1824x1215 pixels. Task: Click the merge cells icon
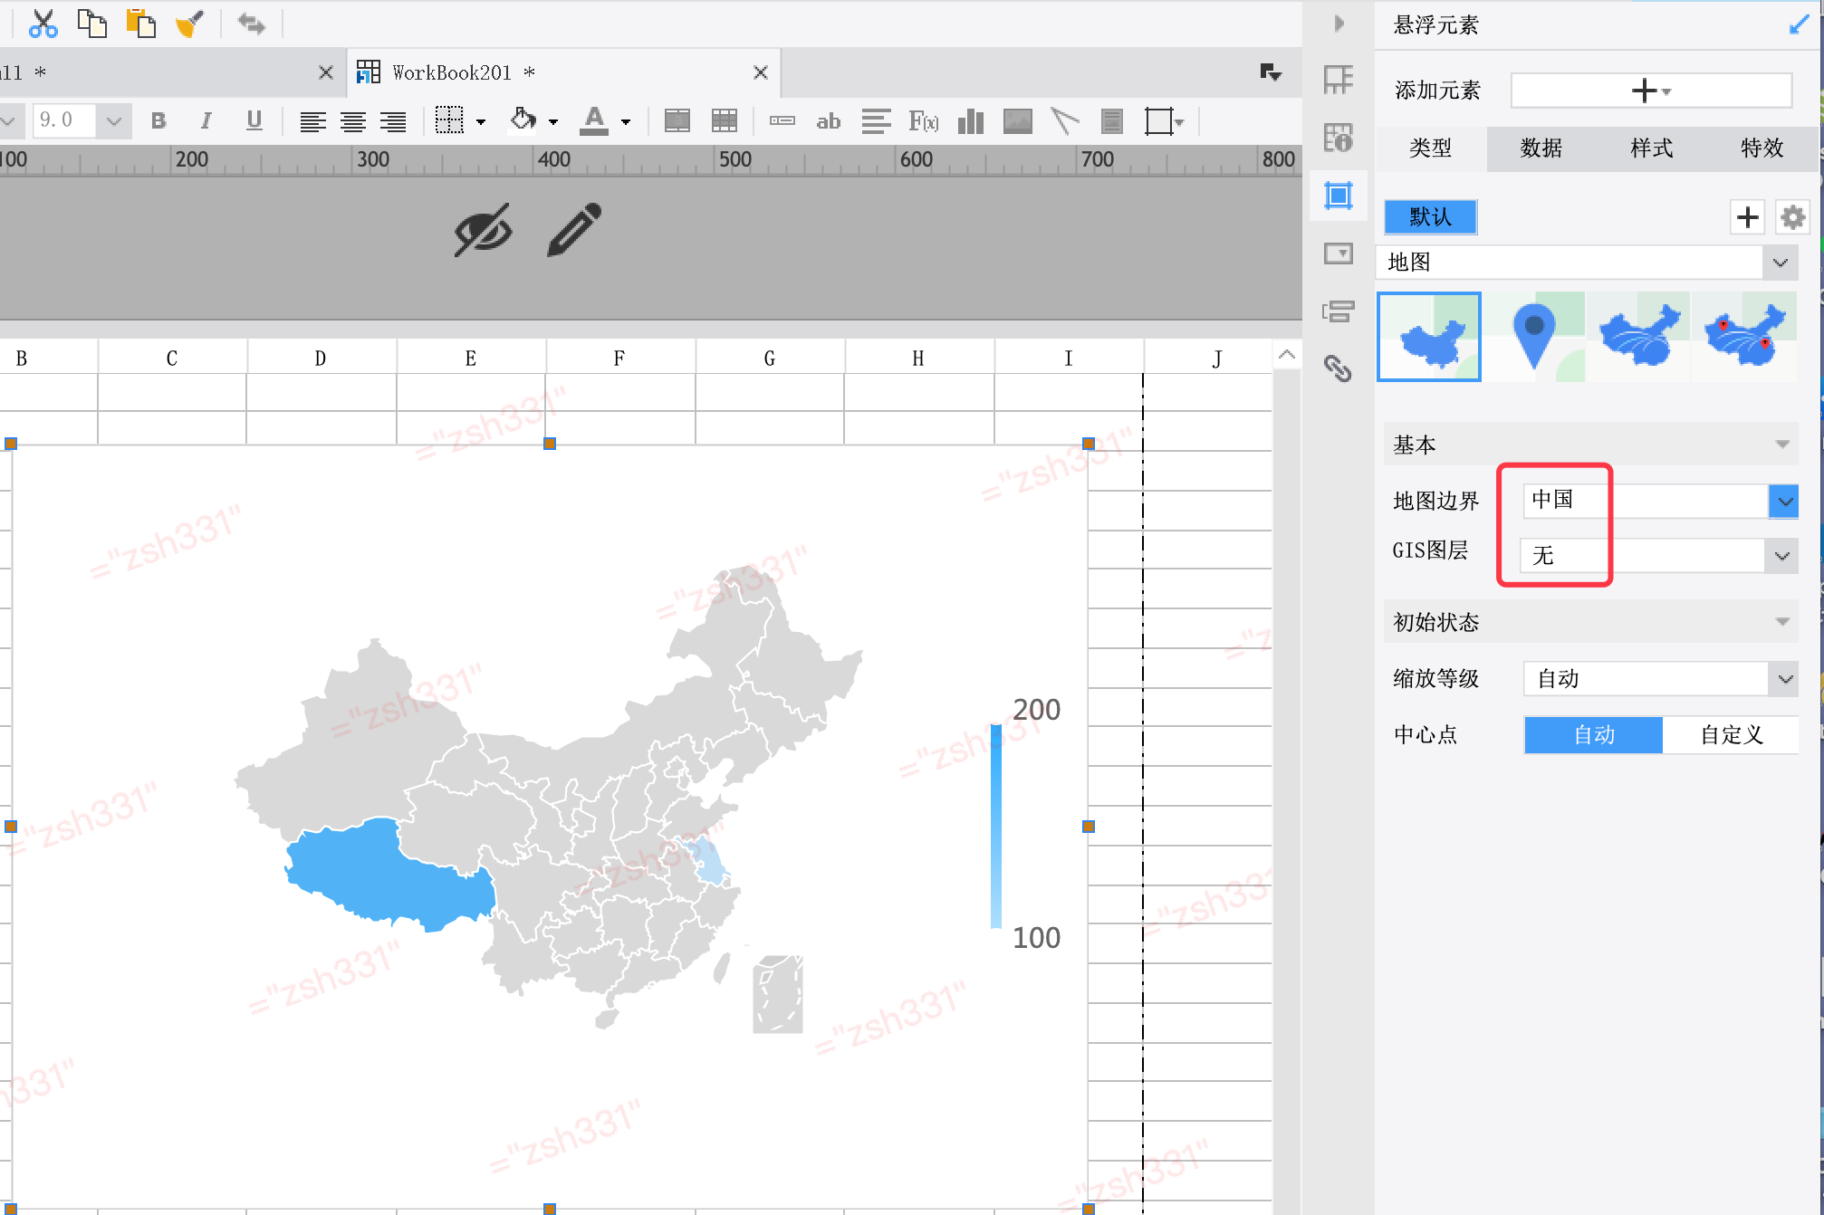(677, 121)
